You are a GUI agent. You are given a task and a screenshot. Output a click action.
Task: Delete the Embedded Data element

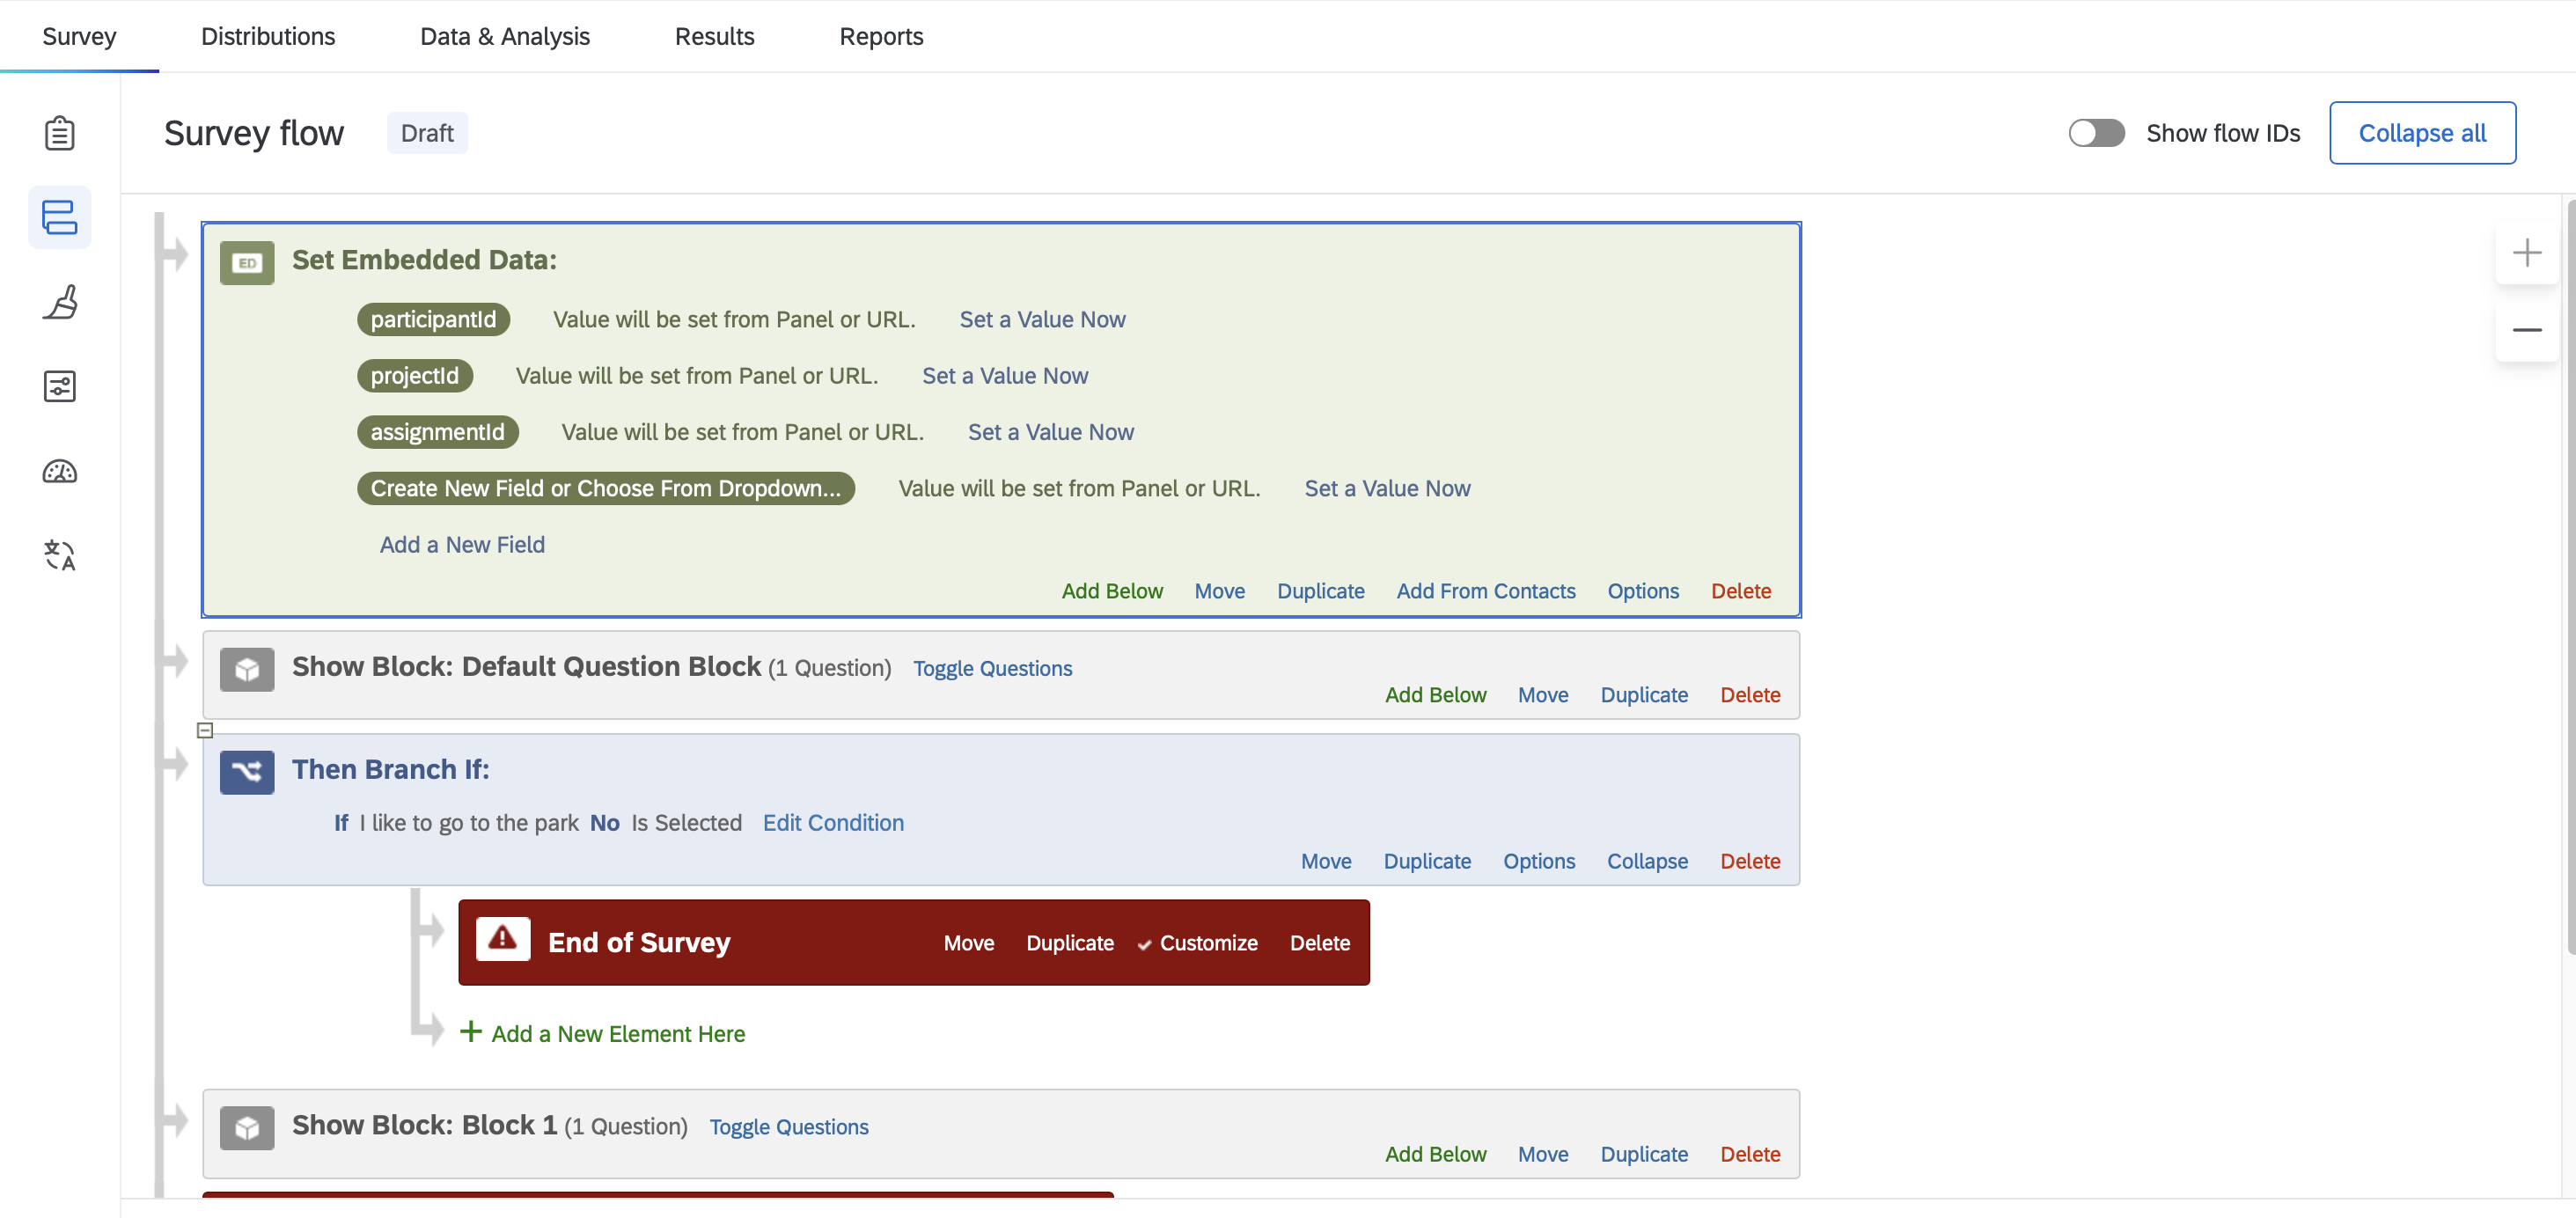[1740, 591]
